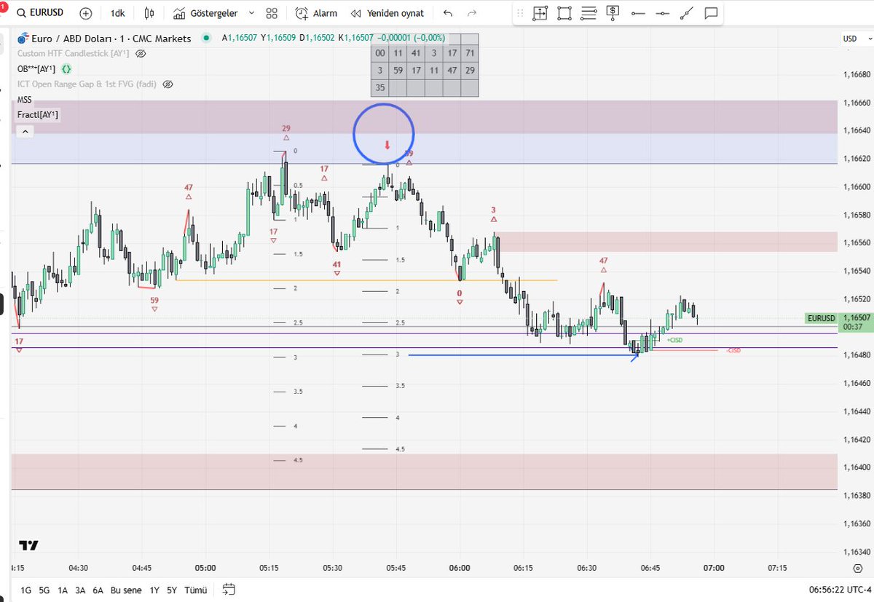Open the OB indicator source code braces icon

tap(66, 69)
